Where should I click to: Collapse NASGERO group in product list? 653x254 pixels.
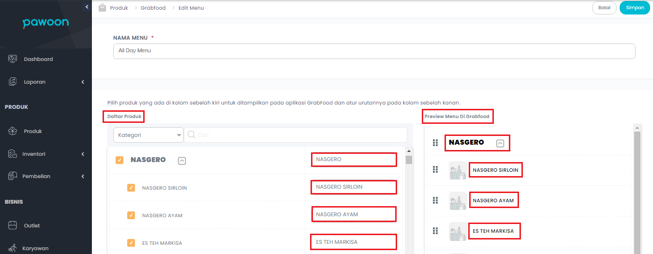point(182,161)
